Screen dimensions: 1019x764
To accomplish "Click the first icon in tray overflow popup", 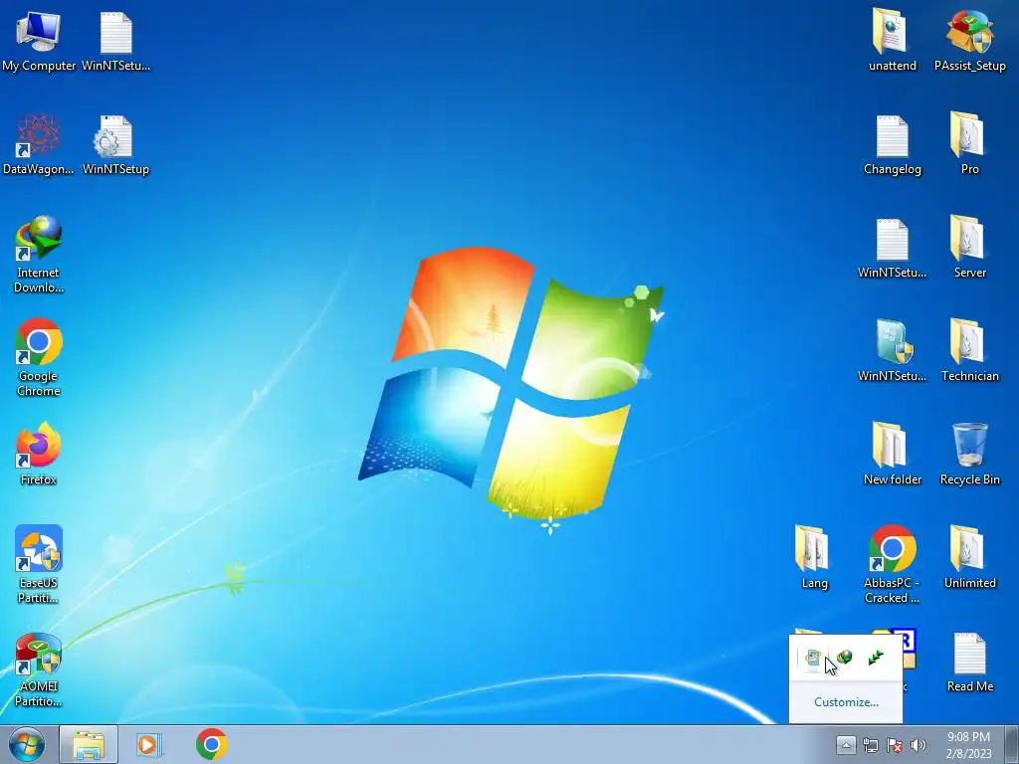I will (x=813, y=658).
